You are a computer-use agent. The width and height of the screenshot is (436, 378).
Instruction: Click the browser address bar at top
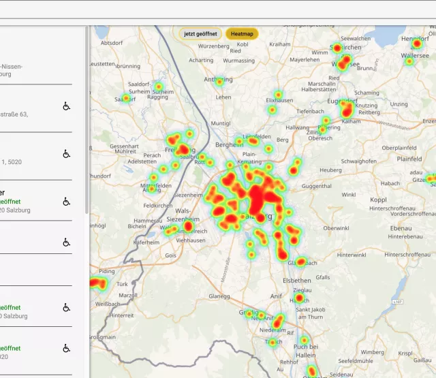(218, 9)
